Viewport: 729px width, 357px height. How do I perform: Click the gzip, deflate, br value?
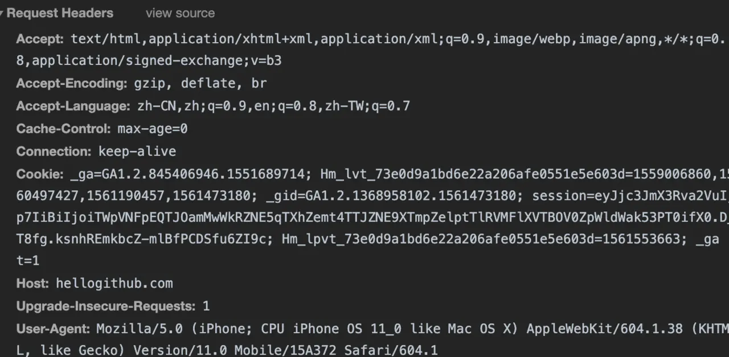[x=200, y=84]
